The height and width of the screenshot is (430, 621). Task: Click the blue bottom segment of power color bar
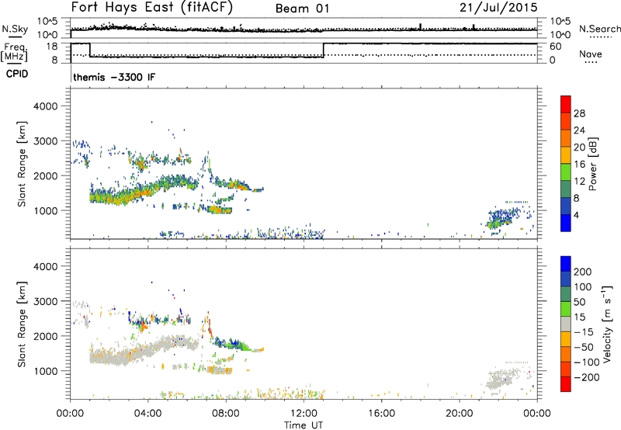pos(566,223)
